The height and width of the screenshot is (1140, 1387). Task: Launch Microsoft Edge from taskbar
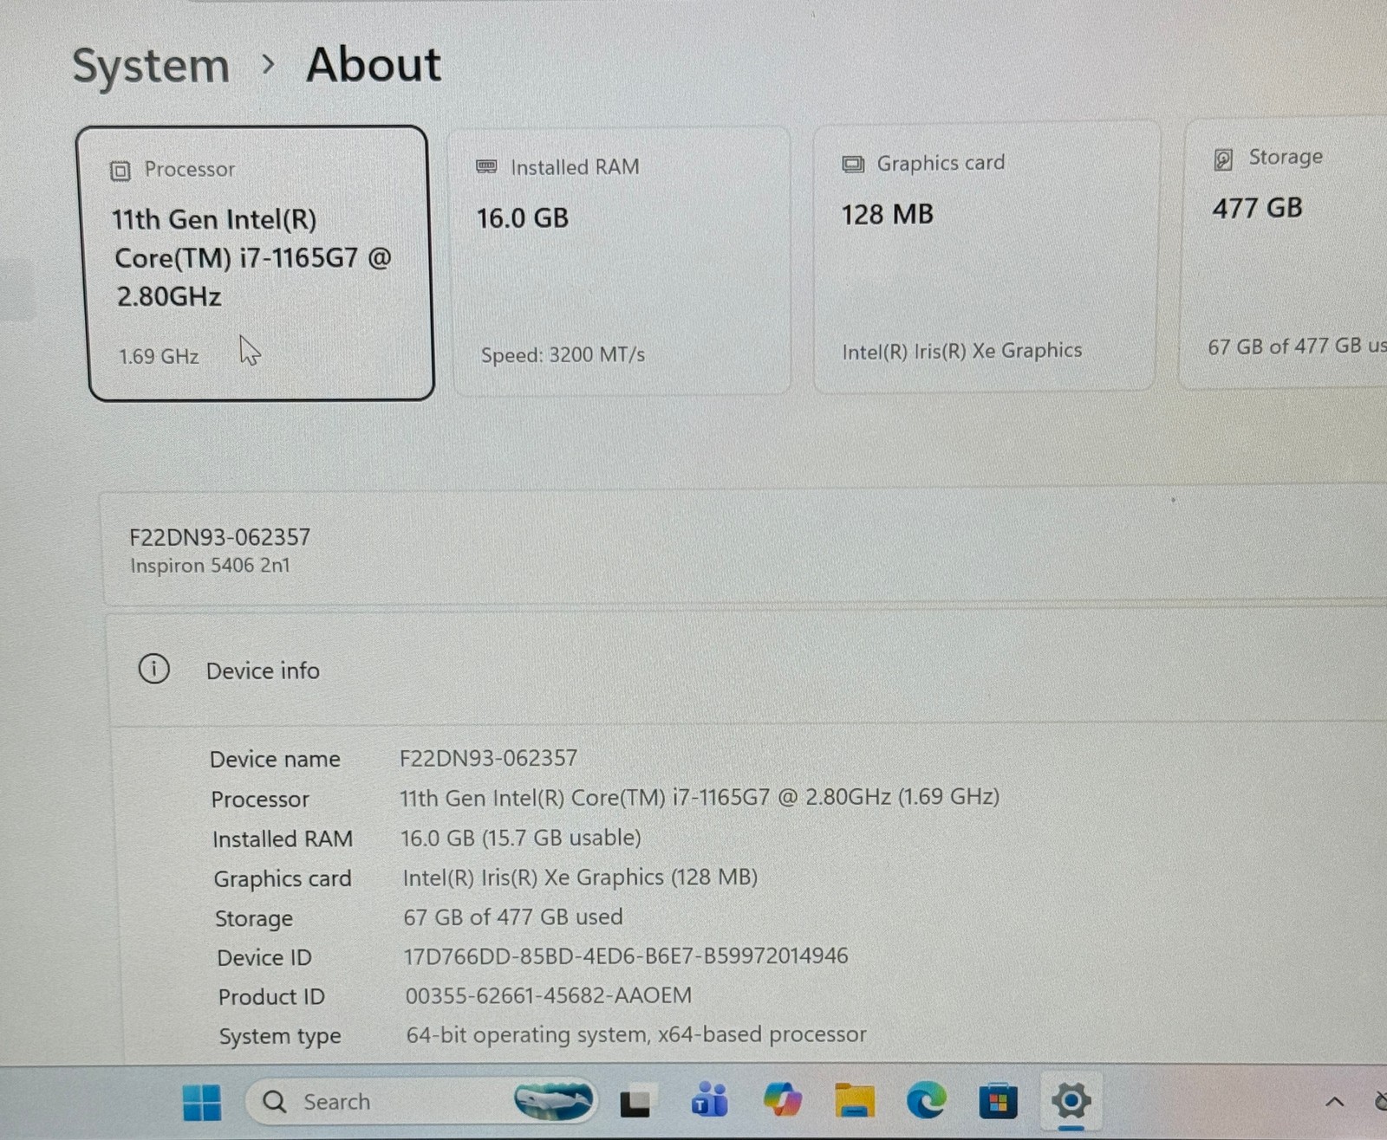(x=927, y=1101)
